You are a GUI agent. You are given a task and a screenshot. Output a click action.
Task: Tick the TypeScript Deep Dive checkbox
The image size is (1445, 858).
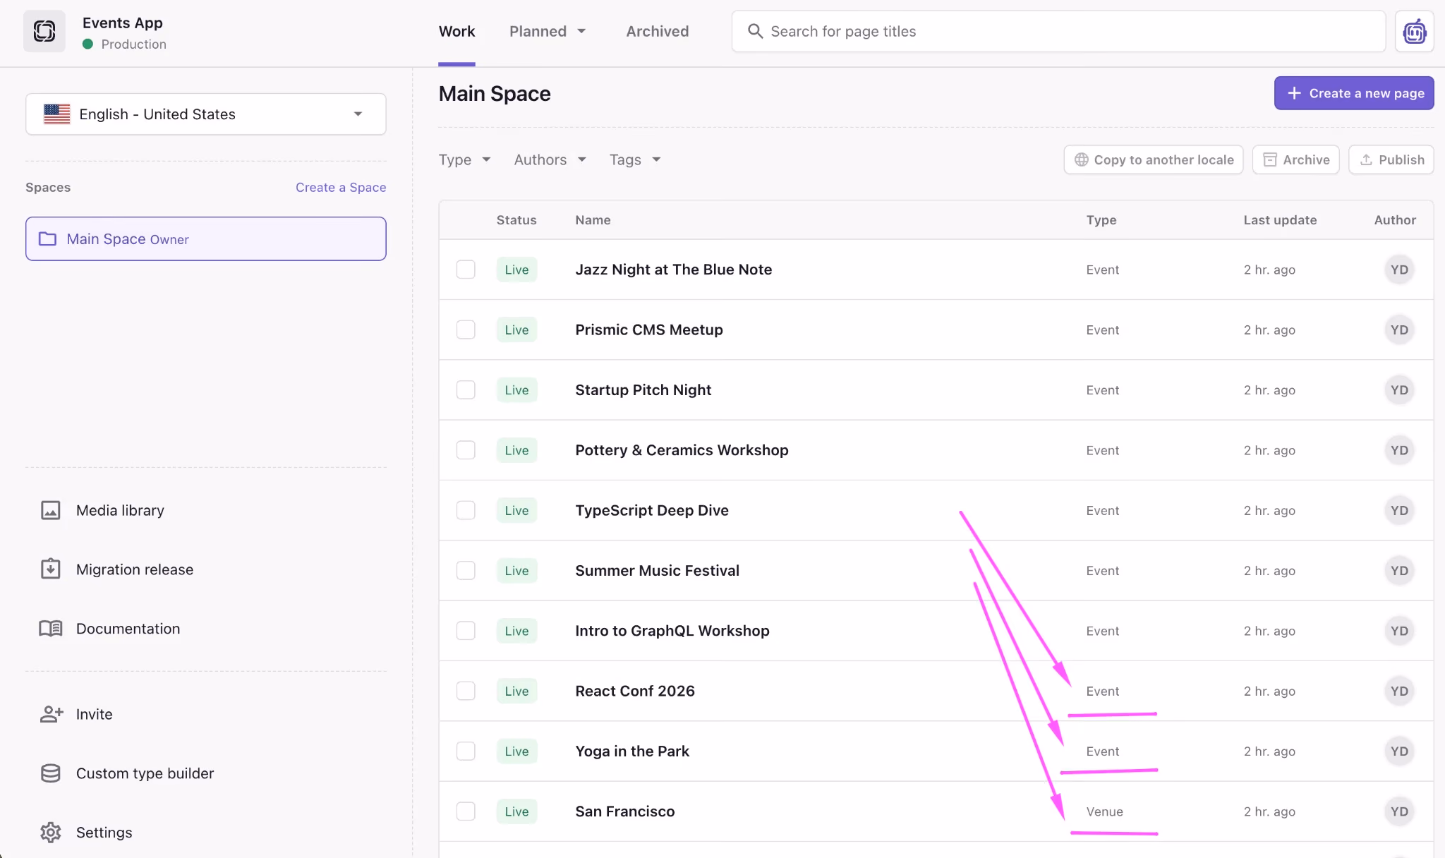[x=466, y=510]
